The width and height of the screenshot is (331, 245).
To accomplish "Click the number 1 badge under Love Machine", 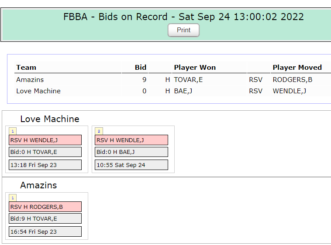I will point(13,131).
